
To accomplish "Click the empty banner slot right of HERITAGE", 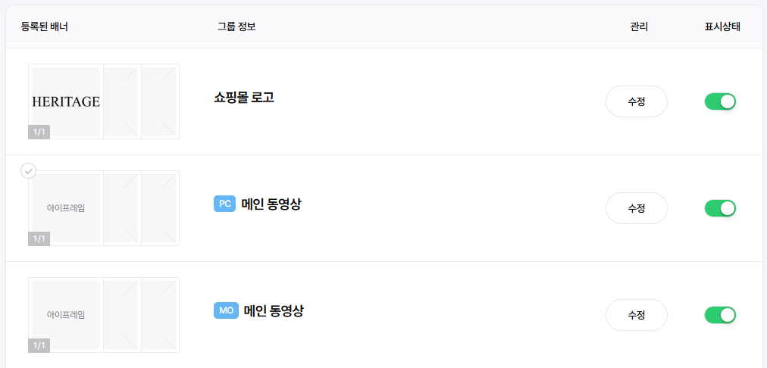I will pyautogui.click(x=121, y=101).
